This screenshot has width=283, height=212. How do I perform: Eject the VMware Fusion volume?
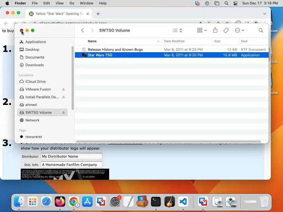pos(64,89)
